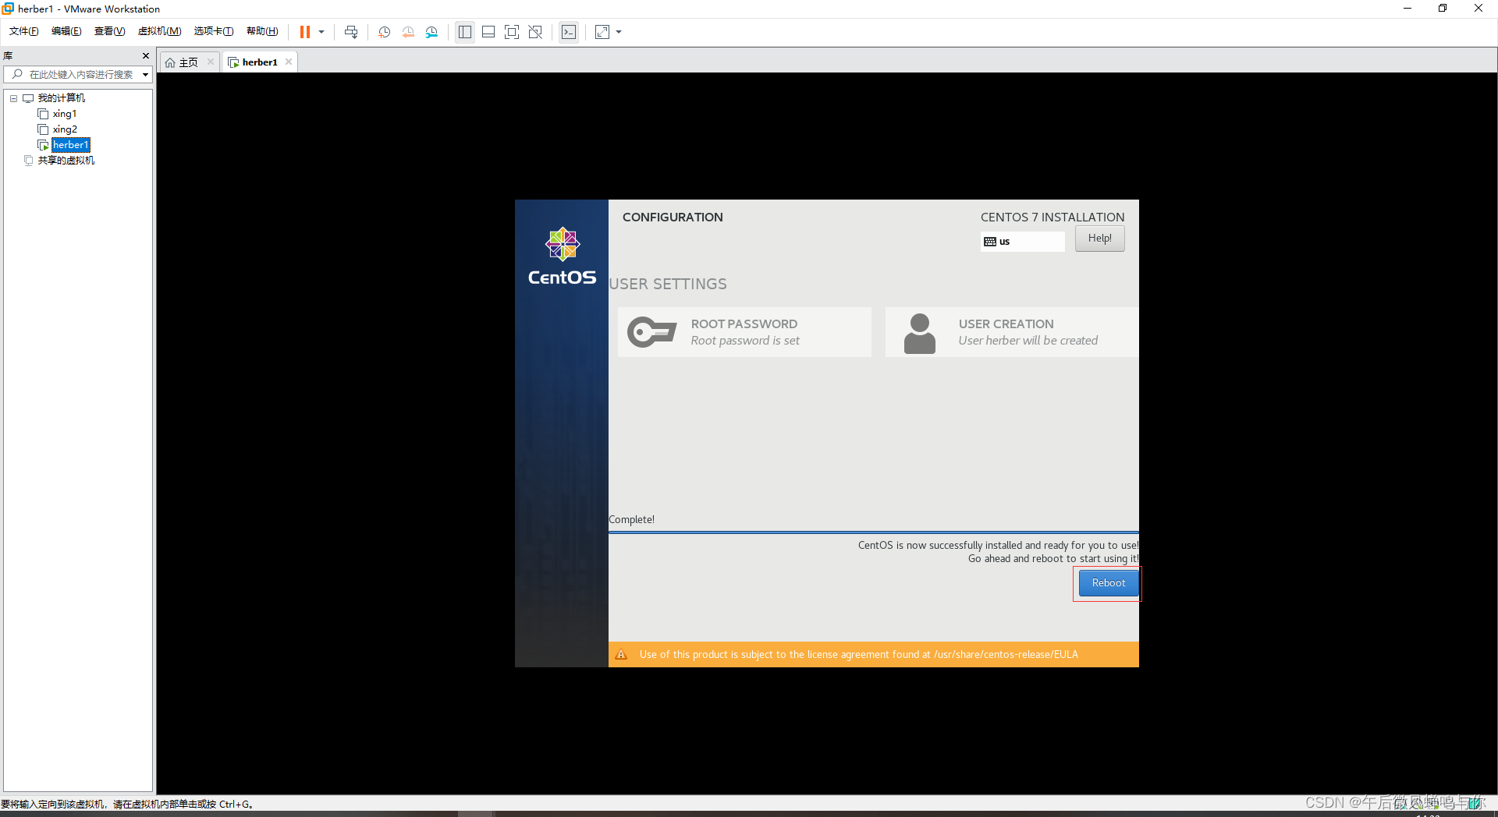1498x817 pixels.
Task: Click the CentOS logo
Action: point(562,256)
